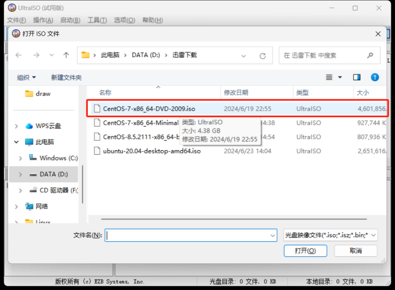
Task: Click the search magnifier icon
Action: pyautogui.click(x=370, y=55)
